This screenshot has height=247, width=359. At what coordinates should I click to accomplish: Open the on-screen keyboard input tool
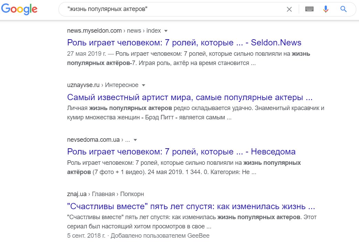[309, 9]
